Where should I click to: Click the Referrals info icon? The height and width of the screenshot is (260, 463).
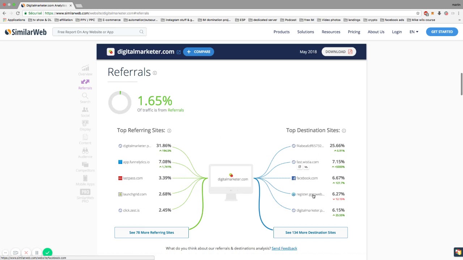[x=155, y=73]
